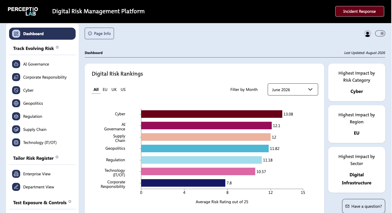Click the dark red Cyber bar
Screen dimensions: 392x213
[x=212, y=114]
